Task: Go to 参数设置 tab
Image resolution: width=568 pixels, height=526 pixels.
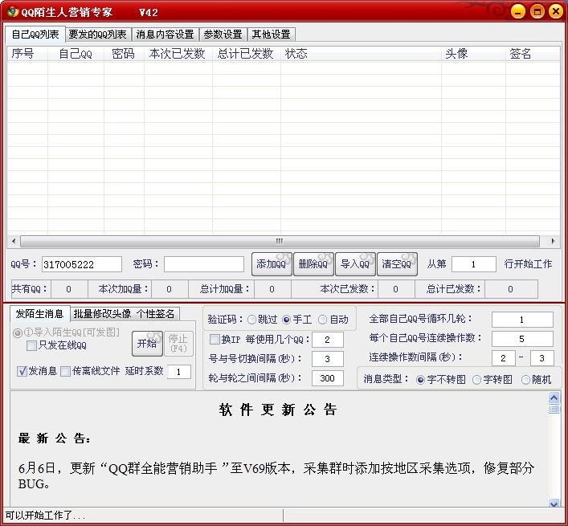Action: (x=223, y=35)
